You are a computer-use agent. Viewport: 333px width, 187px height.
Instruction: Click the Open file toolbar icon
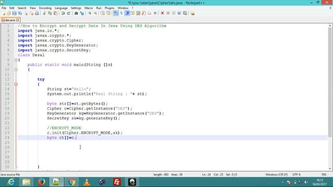coord(9,14)
